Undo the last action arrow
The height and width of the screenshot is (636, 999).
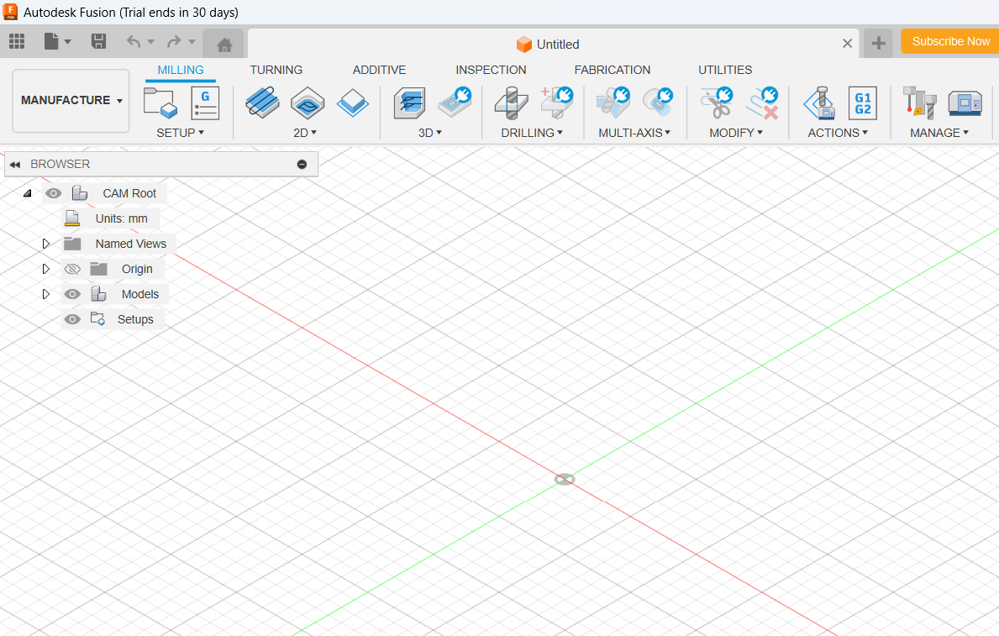point(133,41)
